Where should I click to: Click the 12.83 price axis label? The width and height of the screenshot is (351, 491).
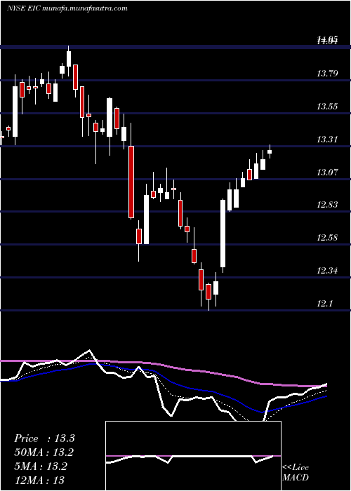click(x=327, y=205)
